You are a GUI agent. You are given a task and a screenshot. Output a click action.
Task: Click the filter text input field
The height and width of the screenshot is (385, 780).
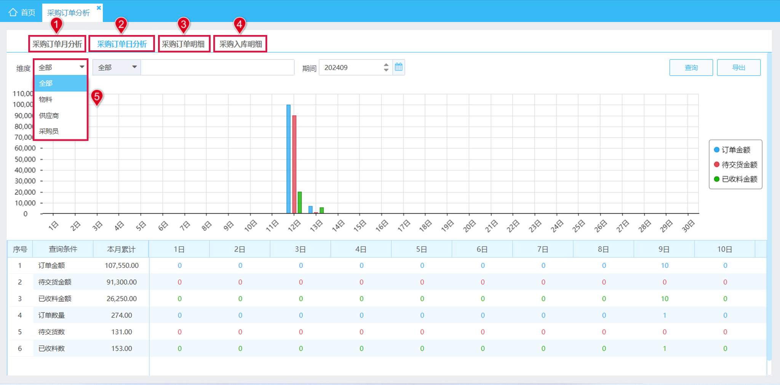point(217,67)
